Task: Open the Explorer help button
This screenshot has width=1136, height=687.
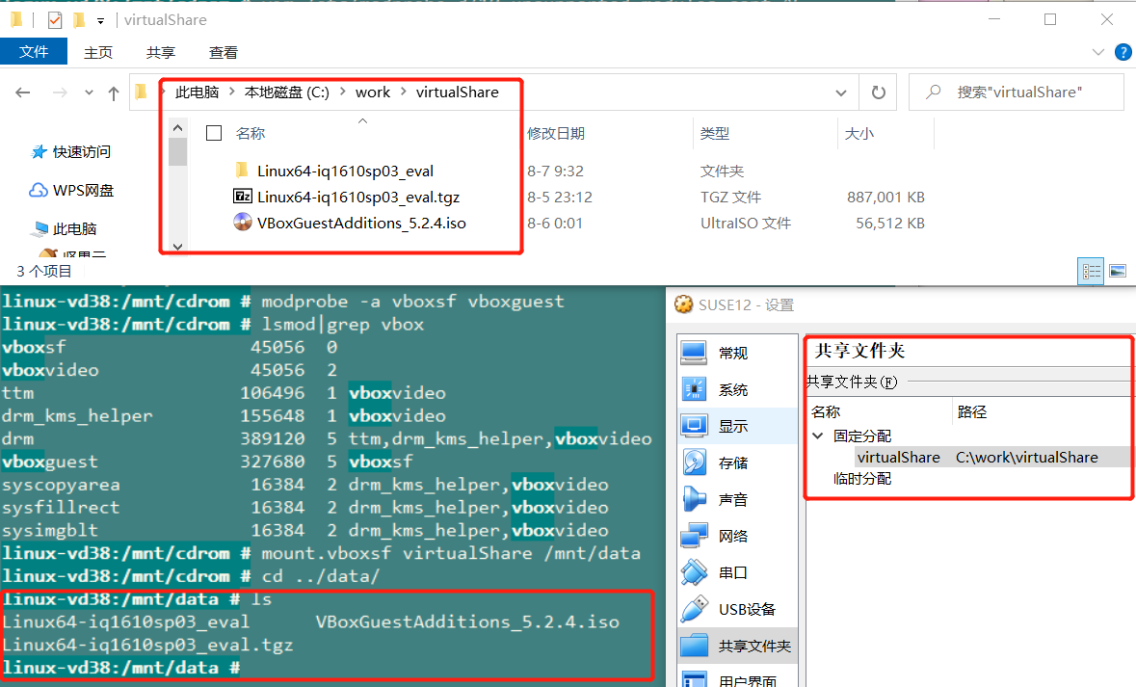Action: pos(1123,52)
